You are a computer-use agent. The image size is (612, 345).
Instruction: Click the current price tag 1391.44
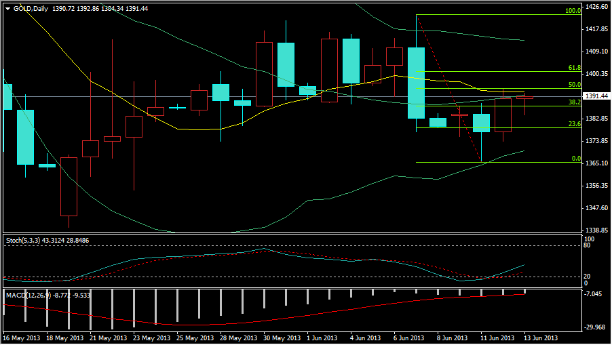596,96
